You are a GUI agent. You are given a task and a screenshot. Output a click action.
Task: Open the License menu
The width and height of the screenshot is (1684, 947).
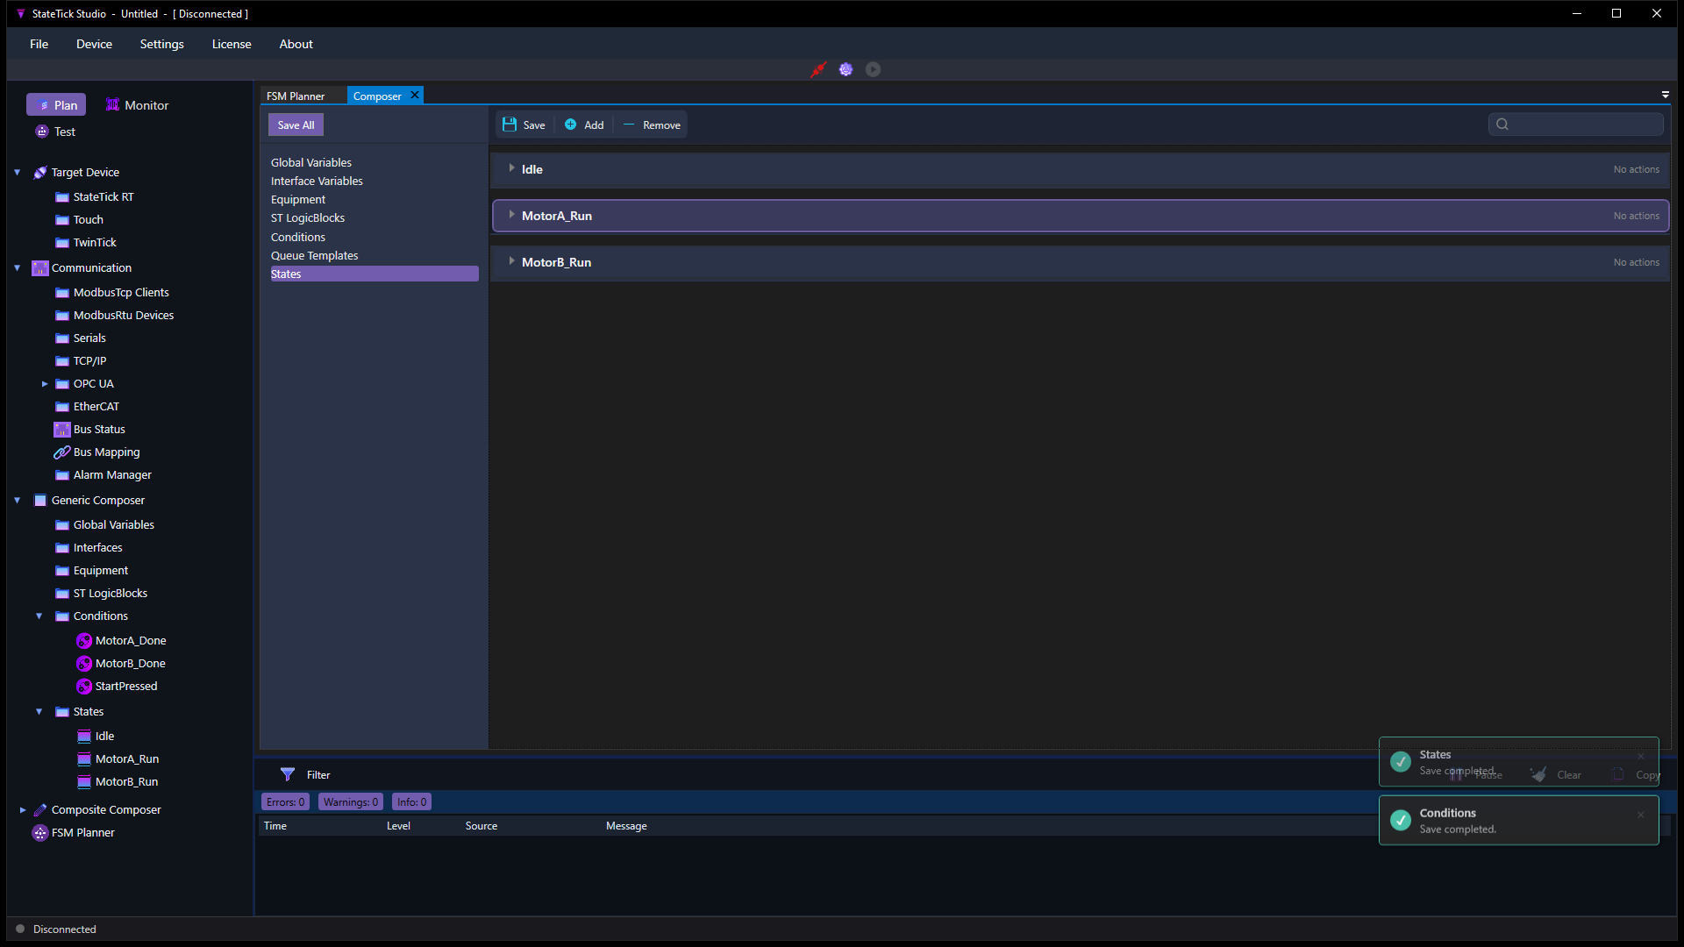click(x=232, y=44)
